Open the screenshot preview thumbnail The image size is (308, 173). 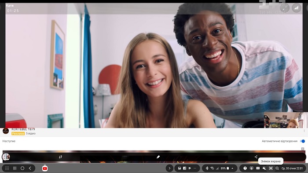pyautogui.click(x=6, y=157)
